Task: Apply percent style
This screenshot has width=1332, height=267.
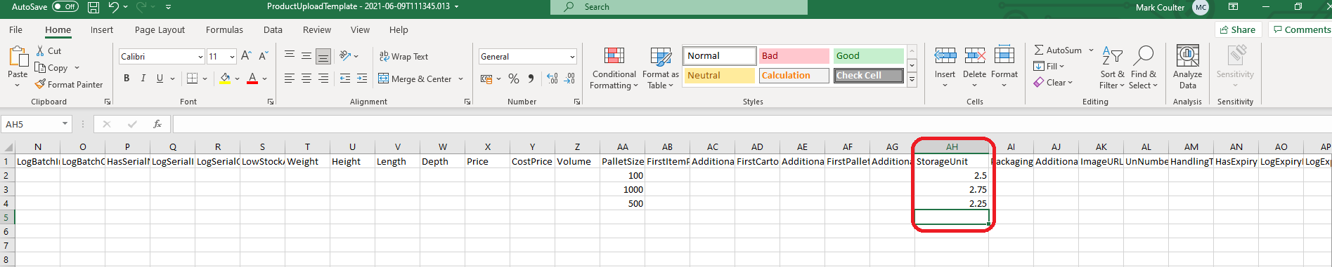Action: pos(514,78)
